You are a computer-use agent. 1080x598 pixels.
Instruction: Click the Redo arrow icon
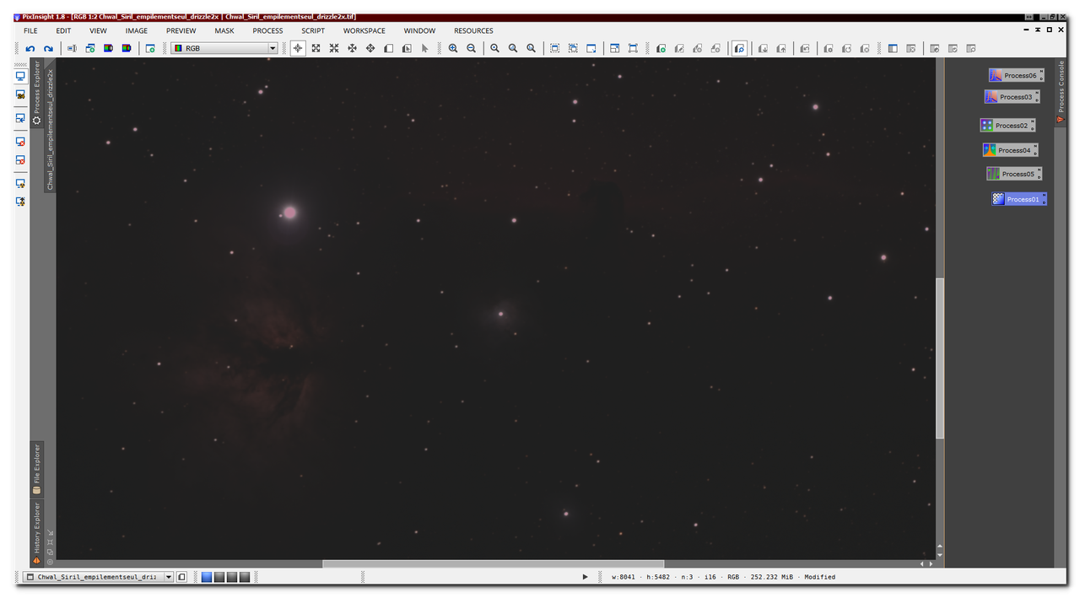(48, 49)
